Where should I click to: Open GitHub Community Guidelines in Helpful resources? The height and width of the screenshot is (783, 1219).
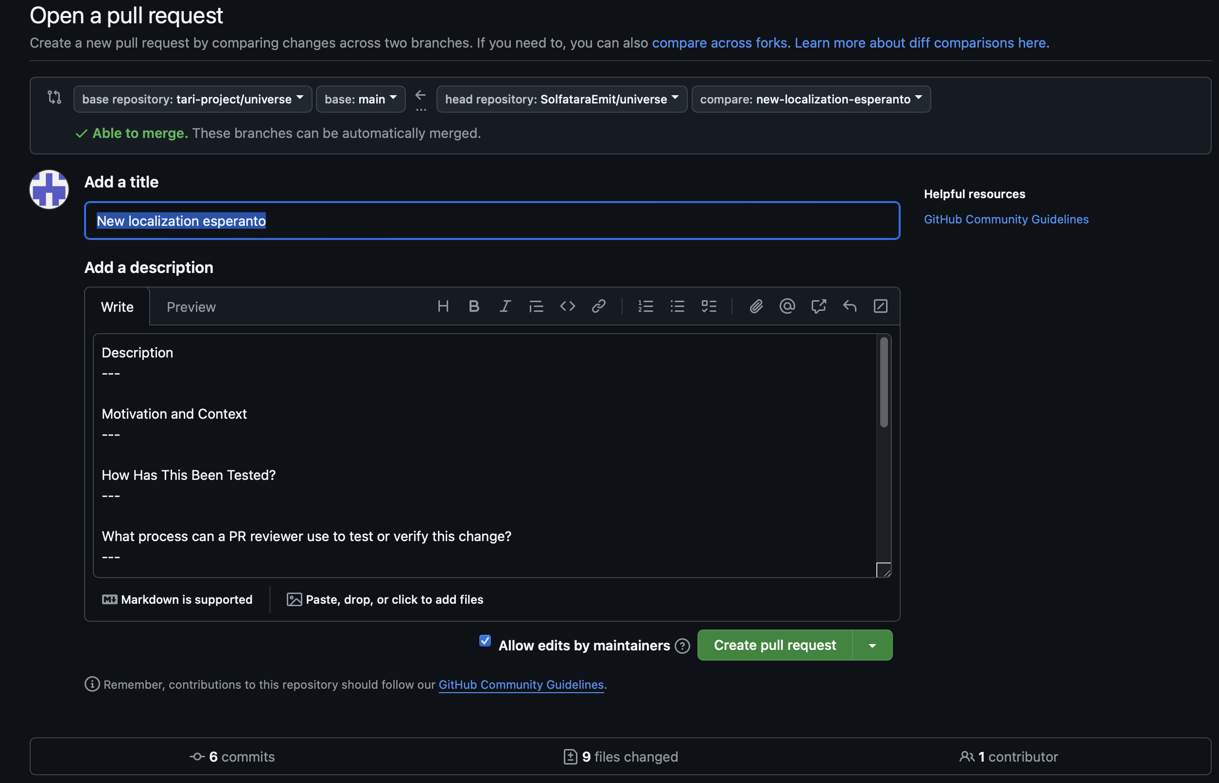pyautogui.click(x=1006, y=219)
